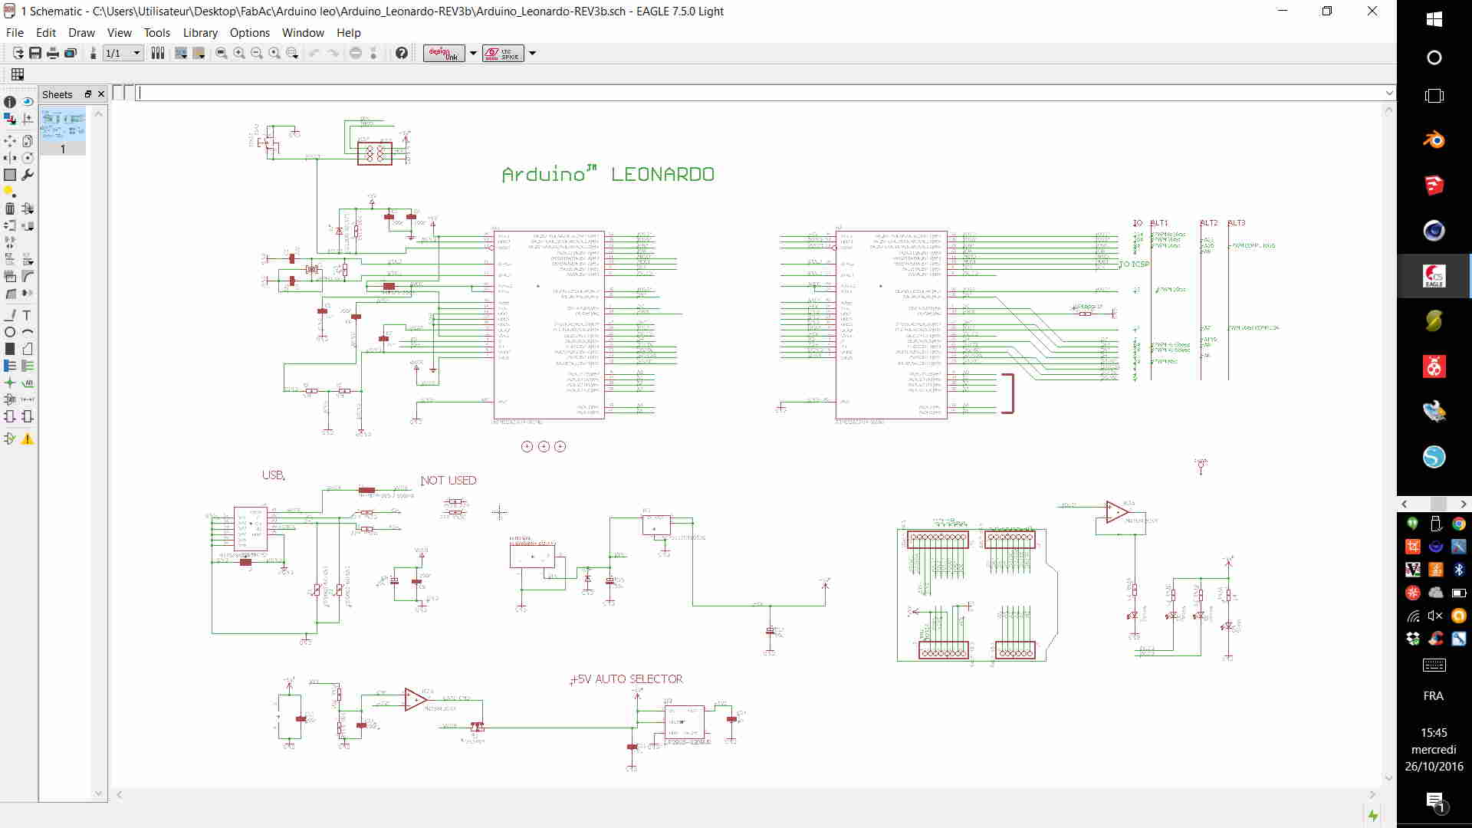Expand the designlink dropdown arrow
Image resolution: width=1472 pixels, height=828 pixels.
[x=473, y=53]
